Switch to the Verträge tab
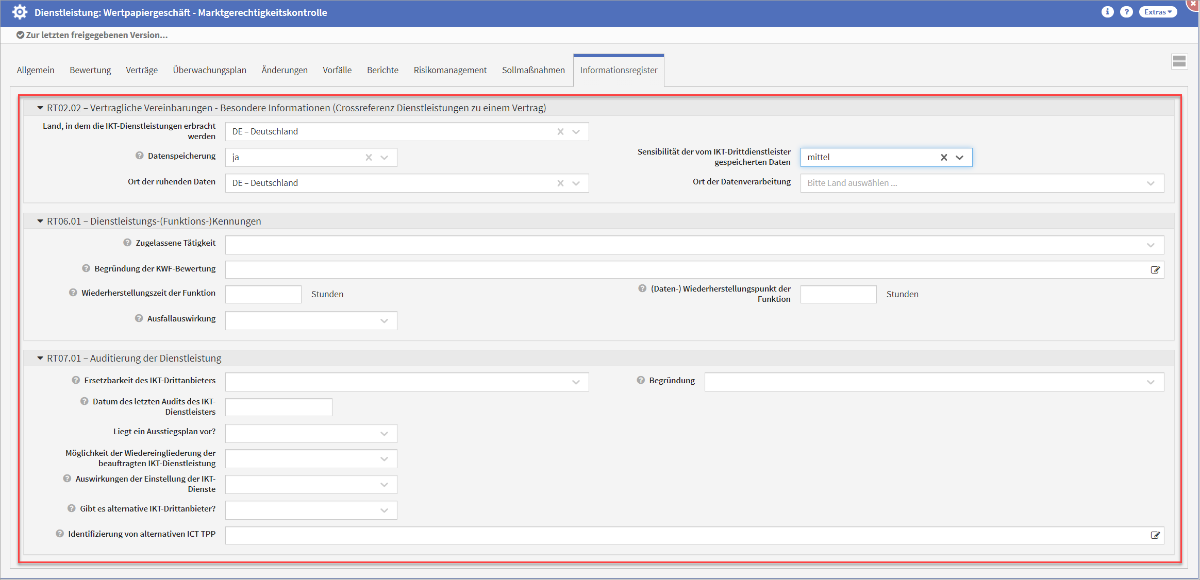 click(x=142, y=70)
